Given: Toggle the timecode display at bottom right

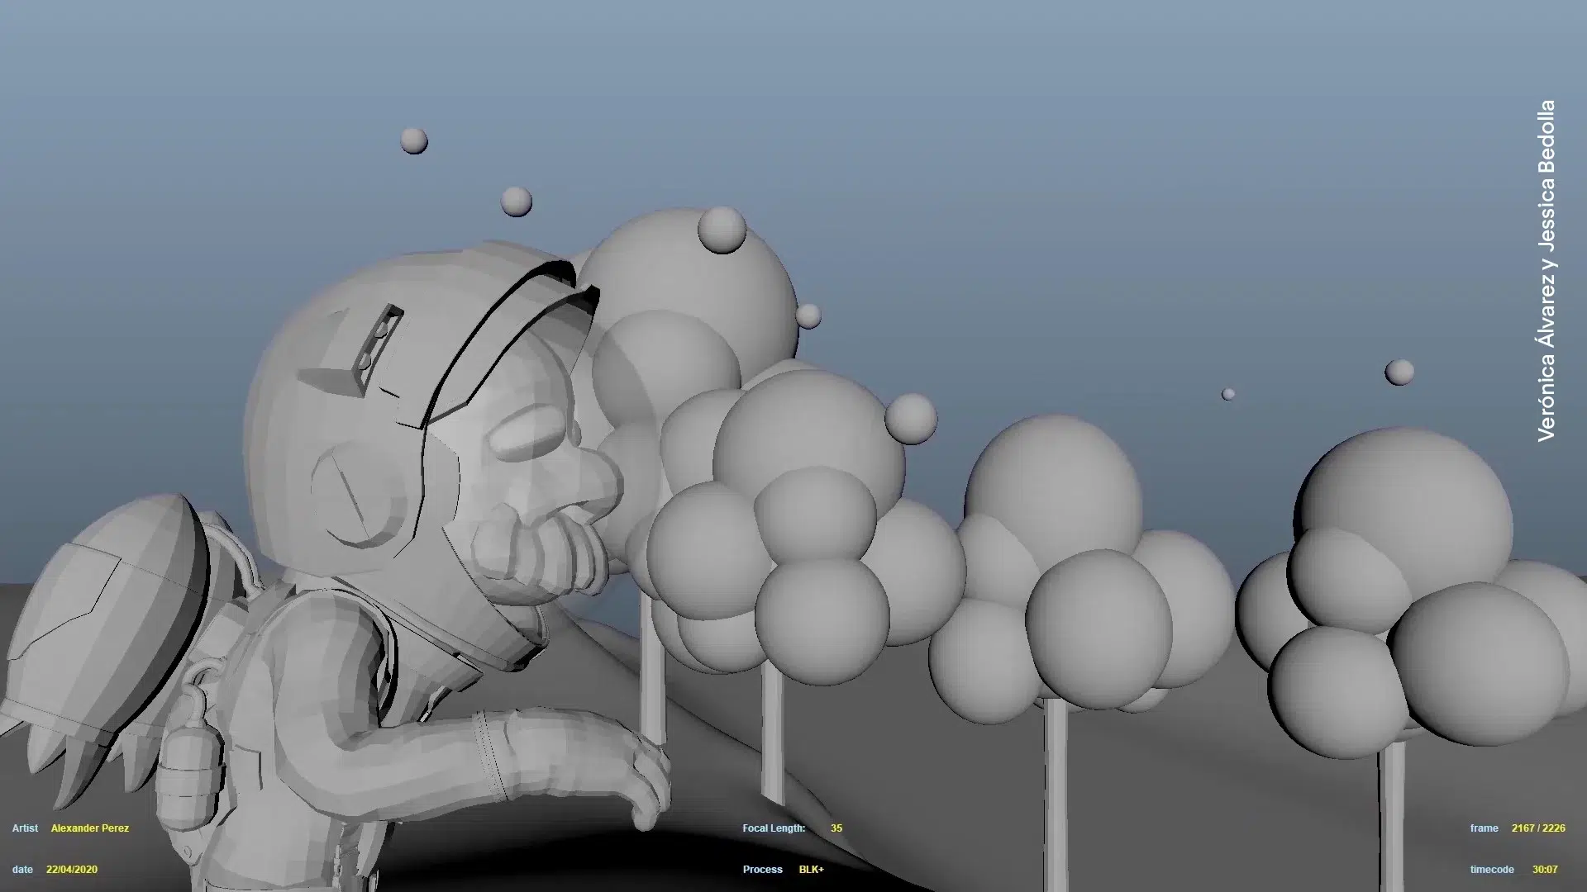Looking at the screenshot, I should coord(1492,869).
